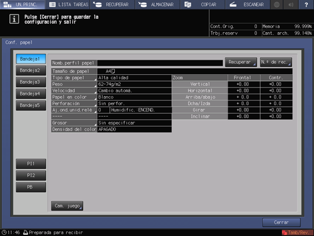Image resolution: width=314 pixels, height=236 pixels.
Task: Click Cant. arch. 99.148% readout
Action: (x=287, y=33)
